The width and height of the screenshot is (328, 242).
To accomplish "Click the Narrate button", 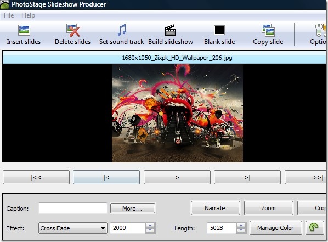I will pos(215,208).
